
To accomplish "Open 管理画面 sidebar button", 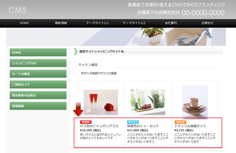I will coord(38,106).
